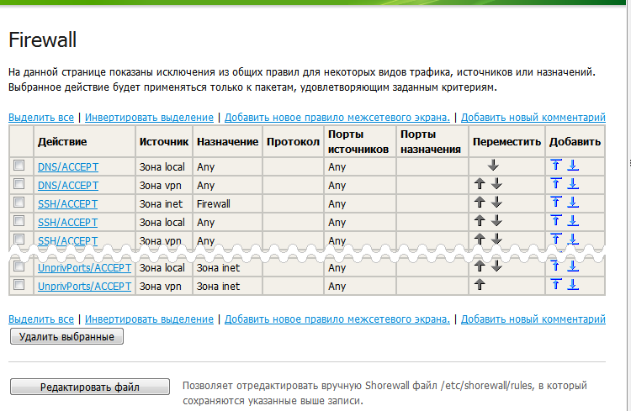Move SSH/ACCEPT Зона vpn rule up
This screenshot has width=631, height=411.
click(480, 239)
